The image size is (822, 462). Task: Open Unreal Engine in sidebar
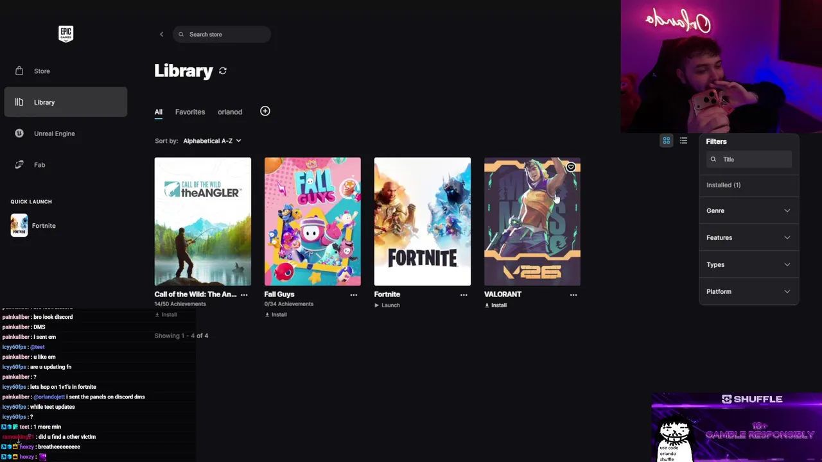[x=66, y=133]
